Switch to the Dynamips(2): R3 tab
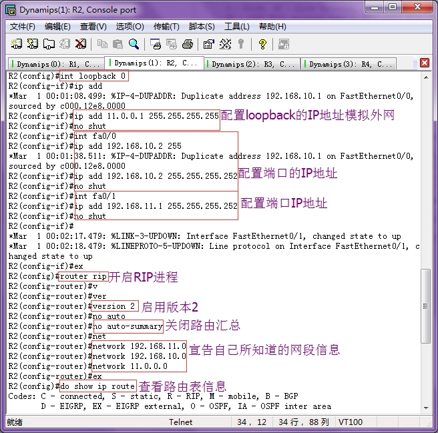The image size is (438, 433). pos(252,64)
